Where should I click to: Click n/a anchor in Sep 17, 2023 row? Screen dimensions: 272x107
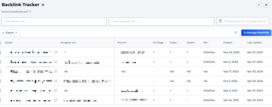[123, 71]
